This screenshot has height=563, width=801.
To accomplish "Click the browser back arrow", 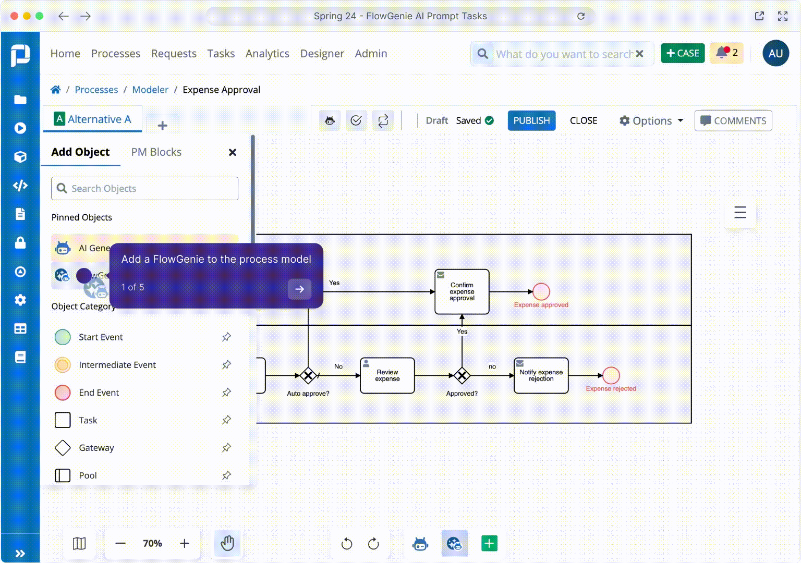I will (x=64, y=16).
